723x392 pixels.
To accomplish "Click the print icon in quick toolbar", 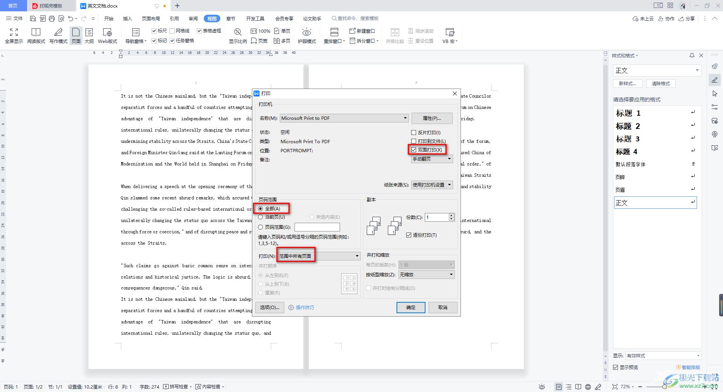I will [x=52, y=18].
